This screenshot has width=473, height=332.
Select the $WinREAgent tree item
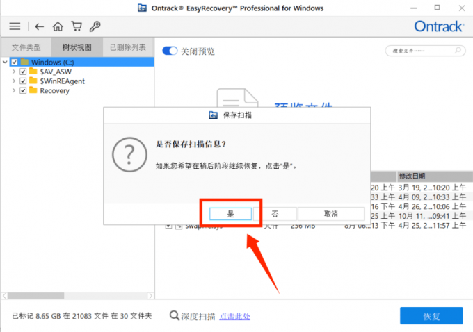[x=62, y=81]
